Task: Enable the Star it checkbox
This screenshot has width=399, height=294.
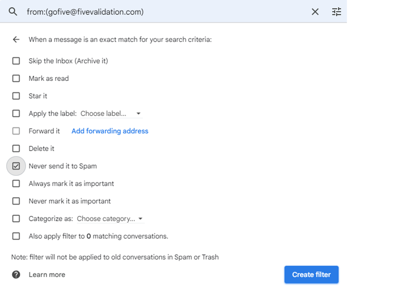Action: pyautogui.click(x=16, y=96)
